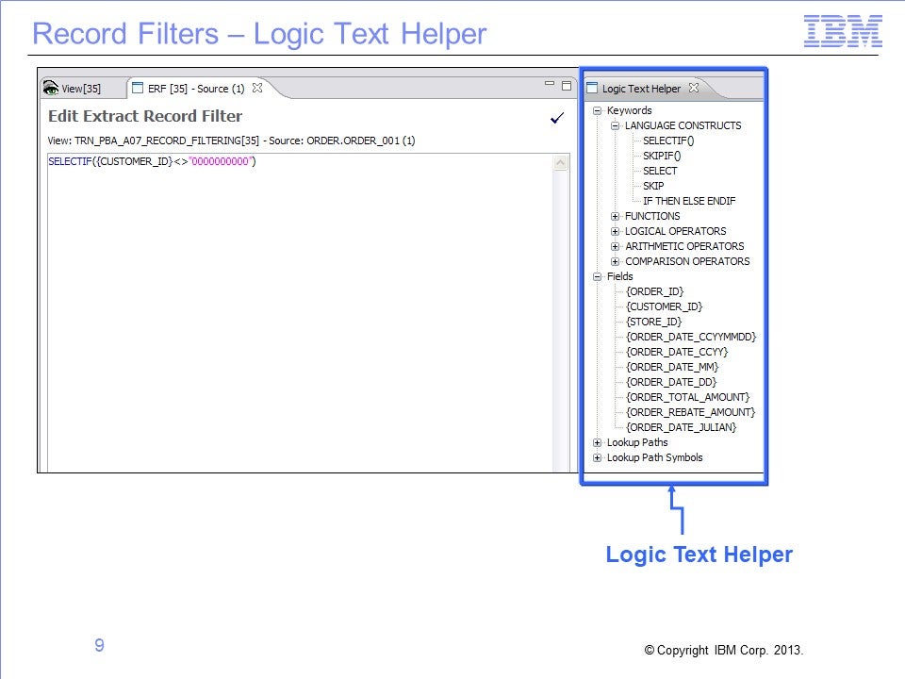Switch to the View[35] tab
Screen dimensions: 905x679
tap(81, 89)
